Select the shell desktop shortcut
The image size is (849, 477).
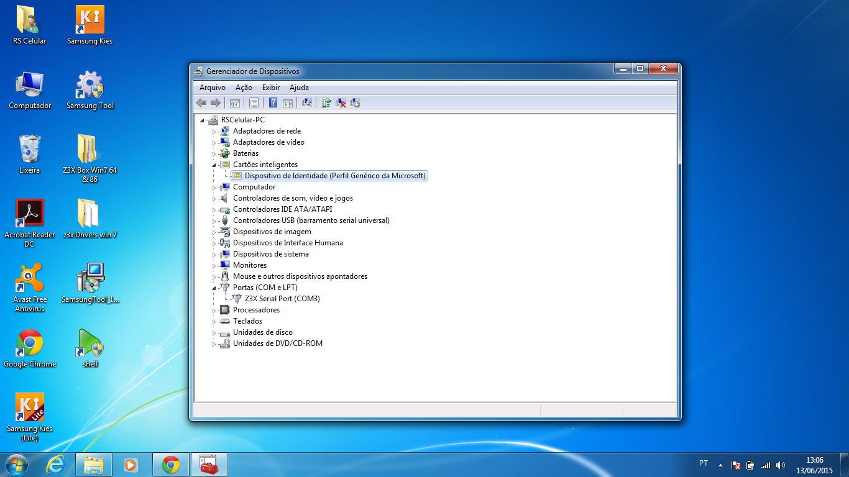(x=90, y=348)
